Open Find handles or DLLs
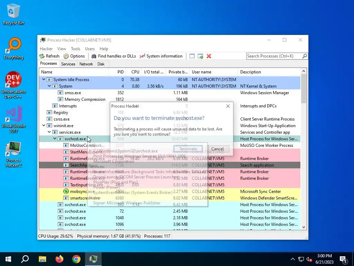Viewport: 354px width, 266px height. pyautogui.click(x=114, y=56)
